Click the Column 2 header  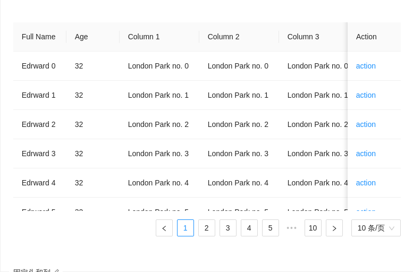[224, 37]
